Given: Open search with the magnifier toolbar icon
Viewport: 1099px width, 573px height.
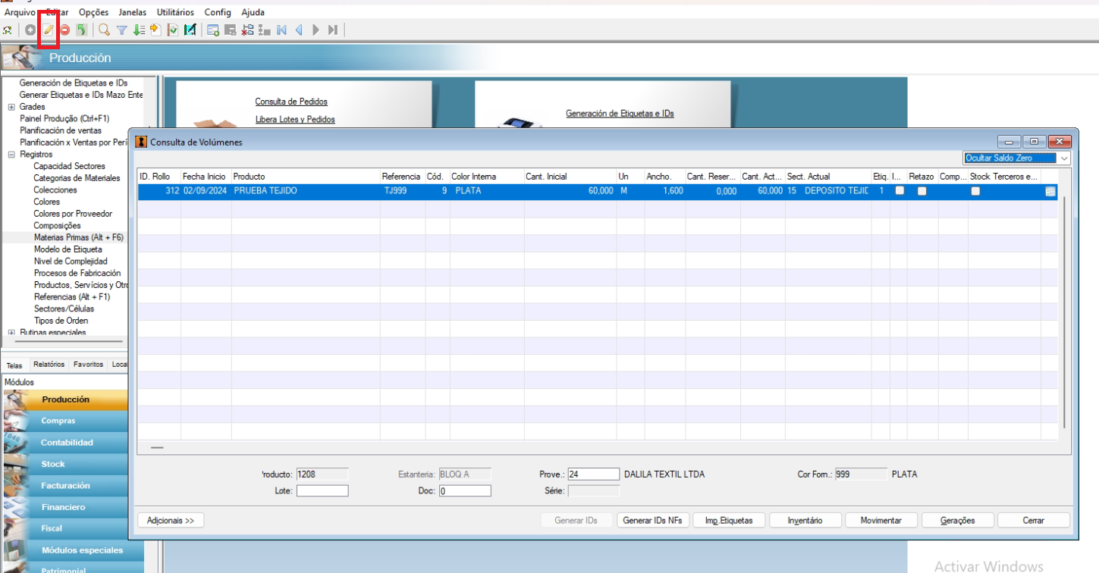Looking at the screenshot, I should coord(104,30).
